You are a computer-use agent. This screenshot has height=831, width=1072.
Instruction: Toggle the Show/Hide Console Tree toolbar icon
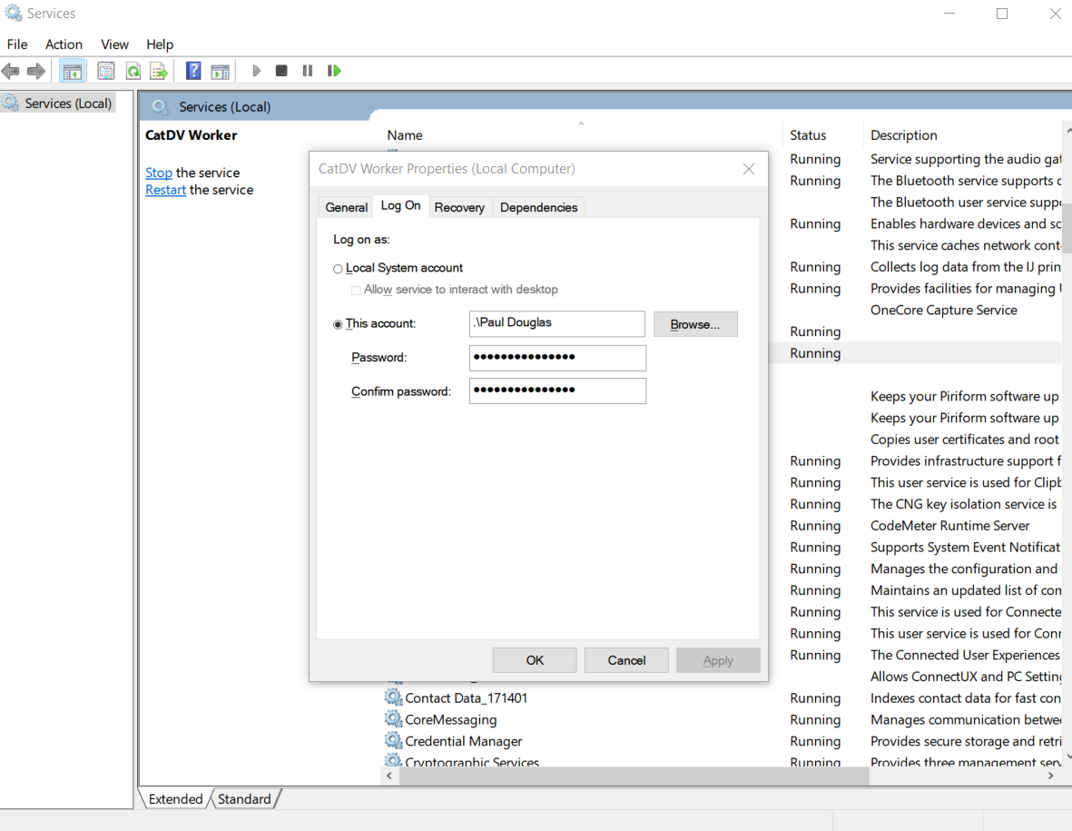(x=72, y=71)
